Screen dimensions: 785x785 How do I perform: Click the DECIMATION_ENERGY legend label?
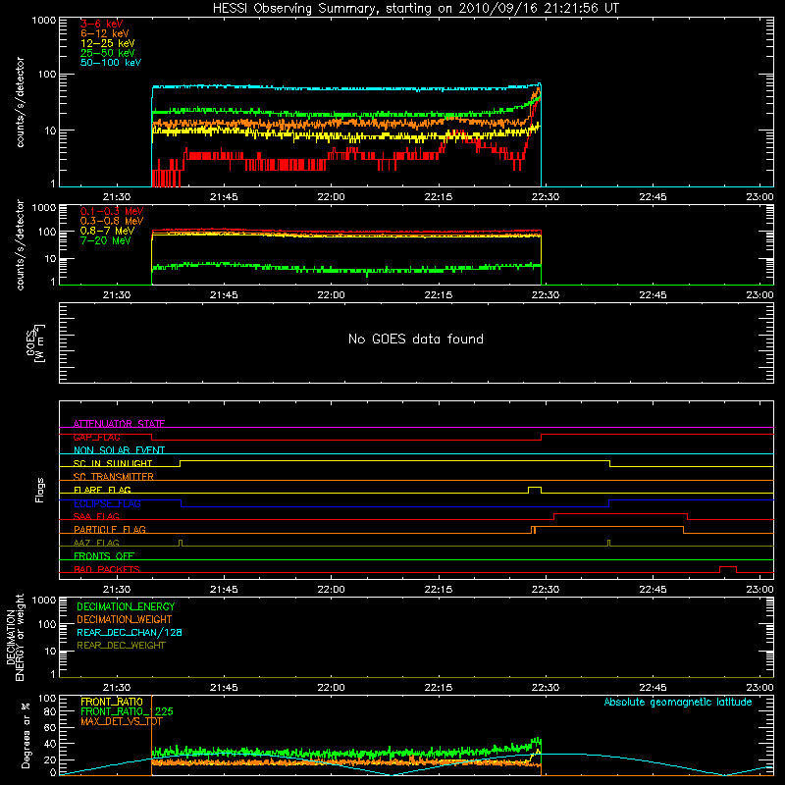coord(126,606)
